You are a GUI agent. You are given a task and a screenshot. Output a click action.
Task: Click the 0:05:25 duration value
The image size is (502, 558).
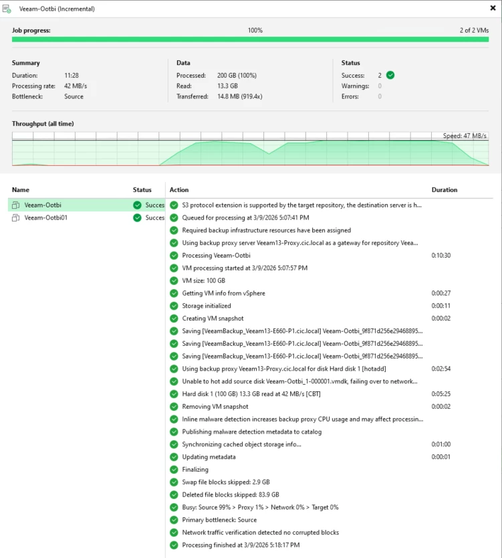(441, 394)
